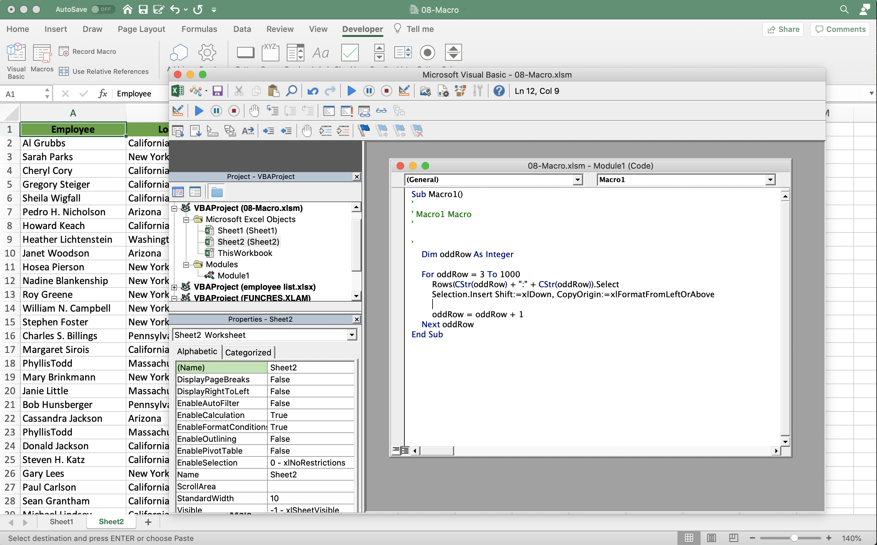Collapse the Microsoft Excel Objects folder
The image size is (877, 545).
(186, 220)
